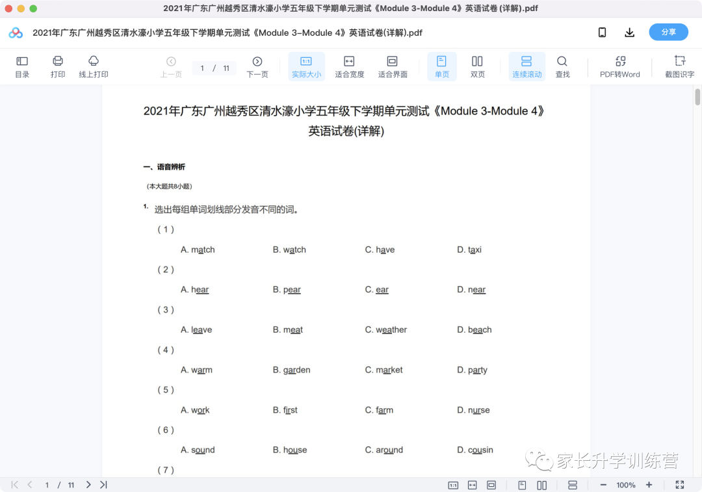Go to previous page in bottom bar
The height and width of the screenshot is (492, 702).
coord(29,484)
